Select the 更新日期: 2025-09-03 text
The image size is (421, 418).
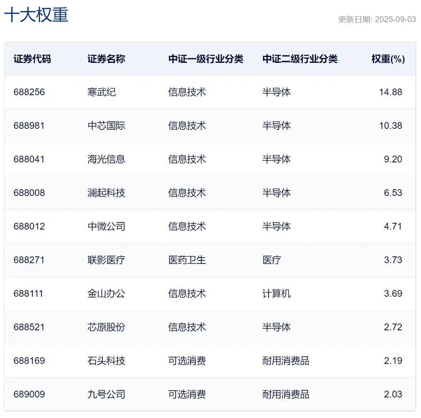point(377,19)
